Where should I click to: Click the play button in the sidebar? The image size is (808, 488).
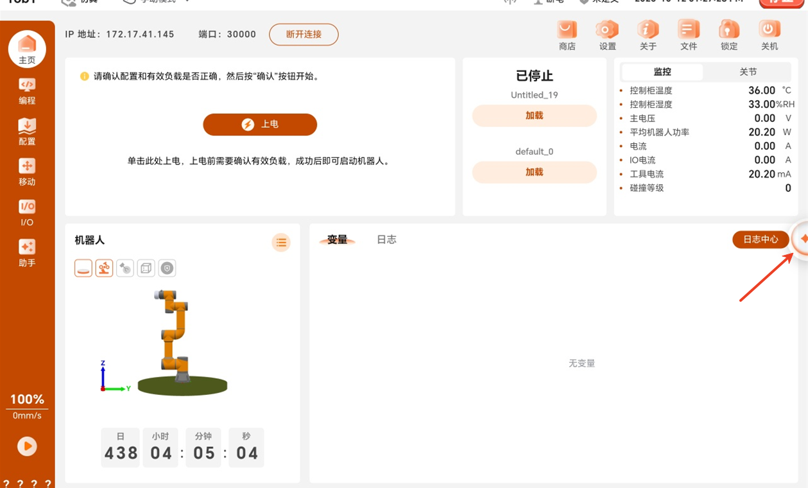pyautogui.click(x=27, y=446)
